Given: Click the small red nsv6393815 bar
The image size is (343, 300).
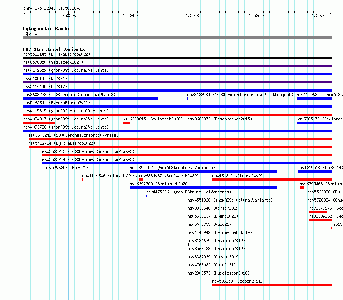Looking at the screenshot, I should tap(126, 123).
